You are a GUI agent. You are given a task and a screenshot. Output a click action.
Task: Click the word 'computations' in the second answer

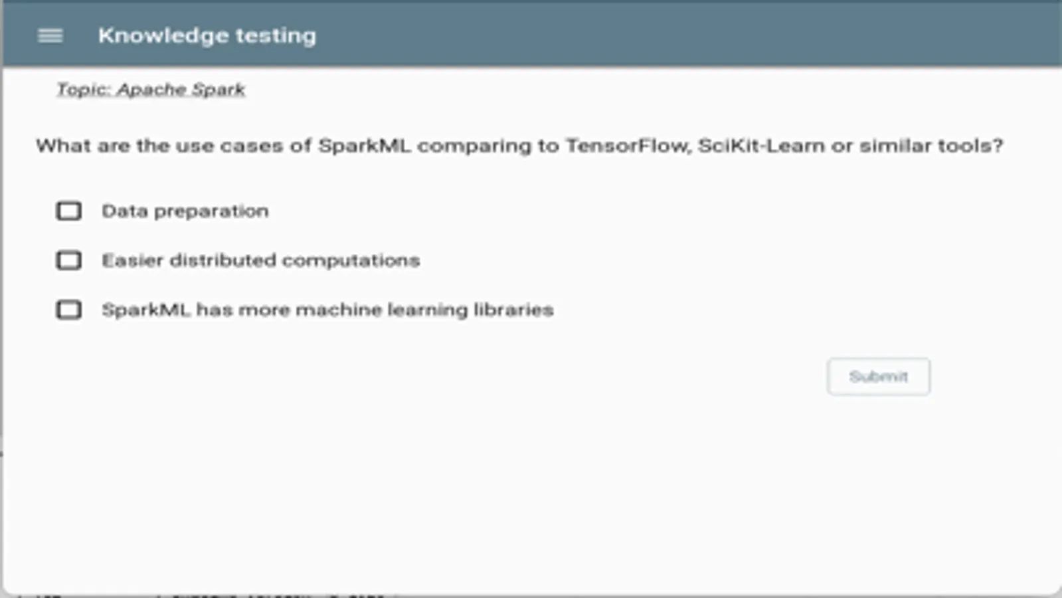tap(351, 260)
